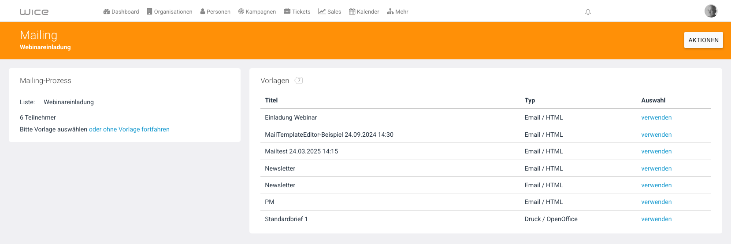Click the Mailing page title

[39, 35]
